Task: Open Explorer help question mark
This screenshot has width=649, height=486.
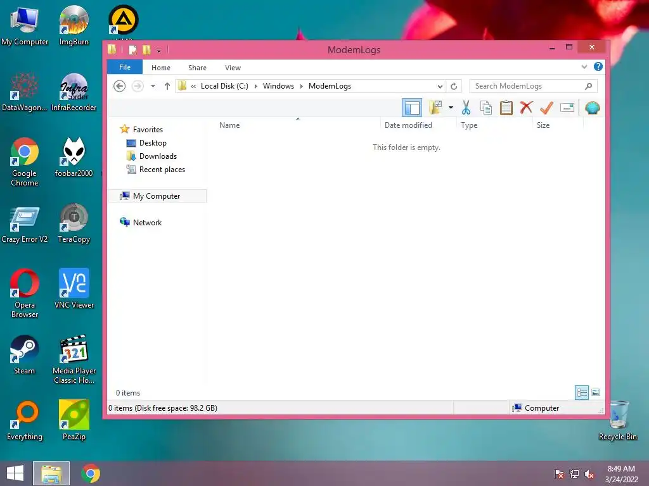Action: click(x=598, y=66)
